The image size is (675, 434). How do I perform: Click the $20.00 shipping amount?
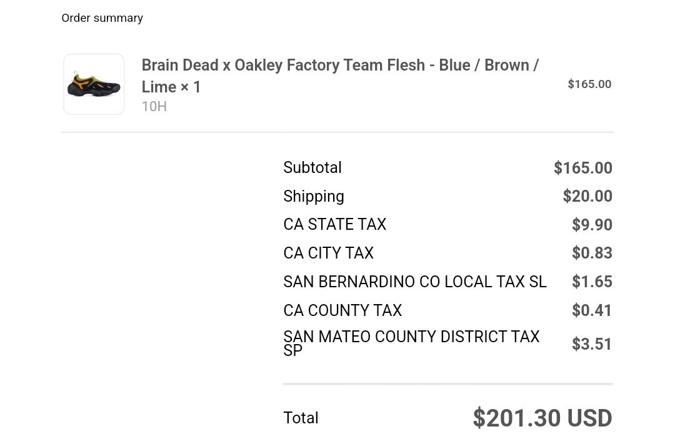point(587,196)
